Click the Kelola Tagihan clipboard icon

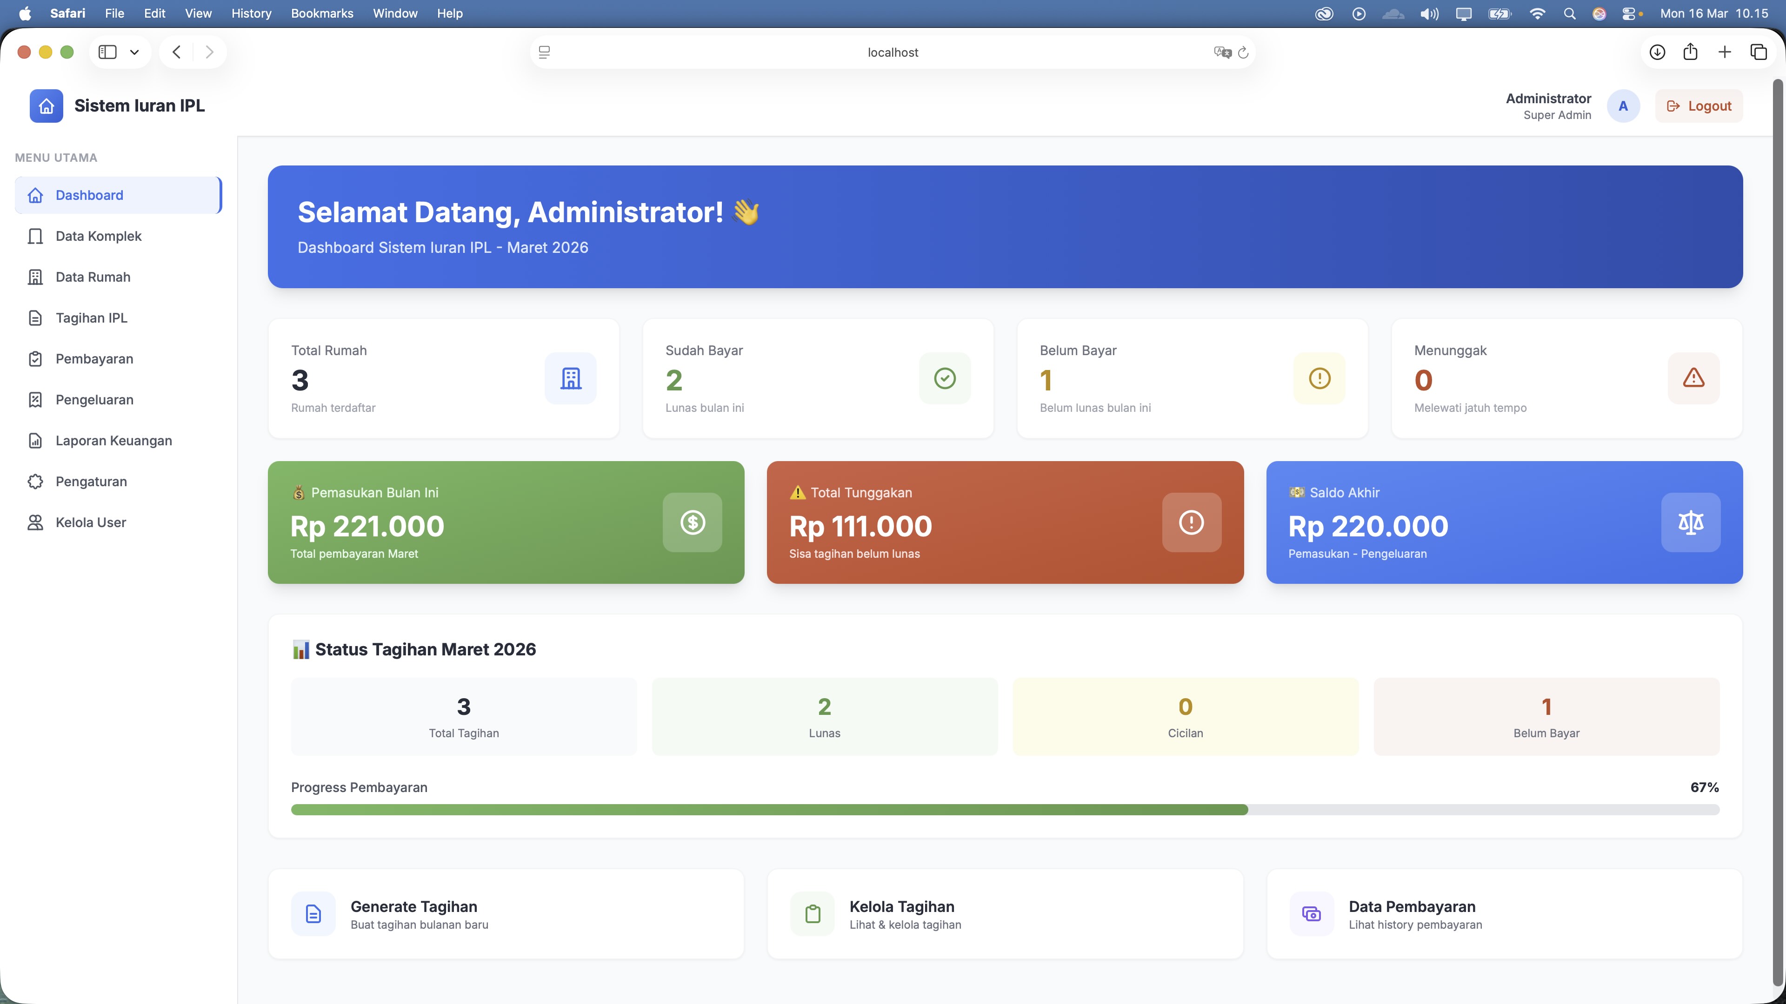click(x=813, y=914)
